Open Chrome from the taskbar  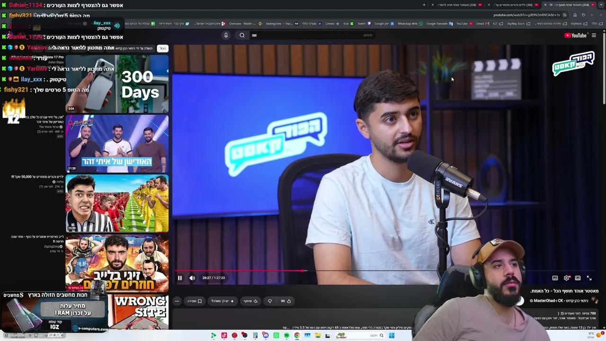click(x=297, y=336)
